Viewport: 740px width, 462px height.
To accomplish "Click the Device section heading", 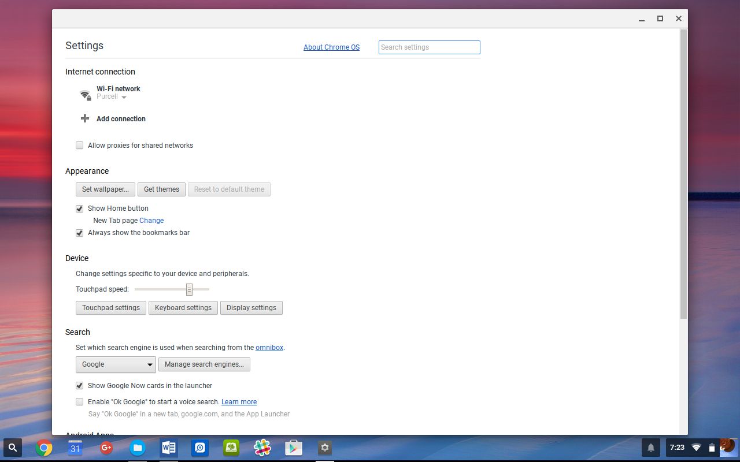I will pos(77,258).
